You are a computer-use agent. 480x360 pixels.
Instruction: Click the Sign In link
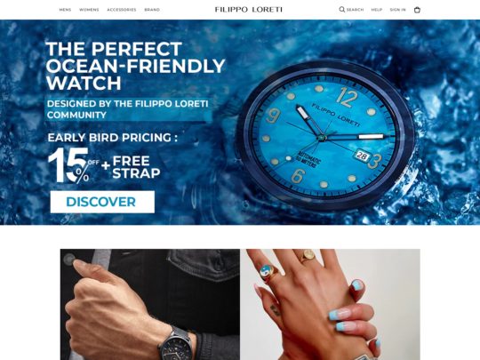click(x=397, y=10)
